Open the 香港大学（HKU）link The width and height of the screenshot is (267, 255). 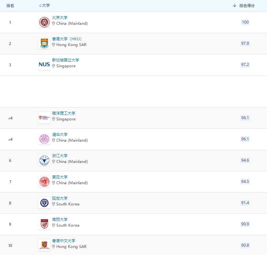67,39
